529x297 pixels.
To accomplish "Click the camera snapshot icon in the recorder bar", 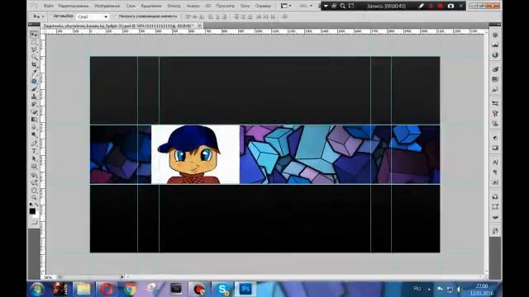I will 450,6.
